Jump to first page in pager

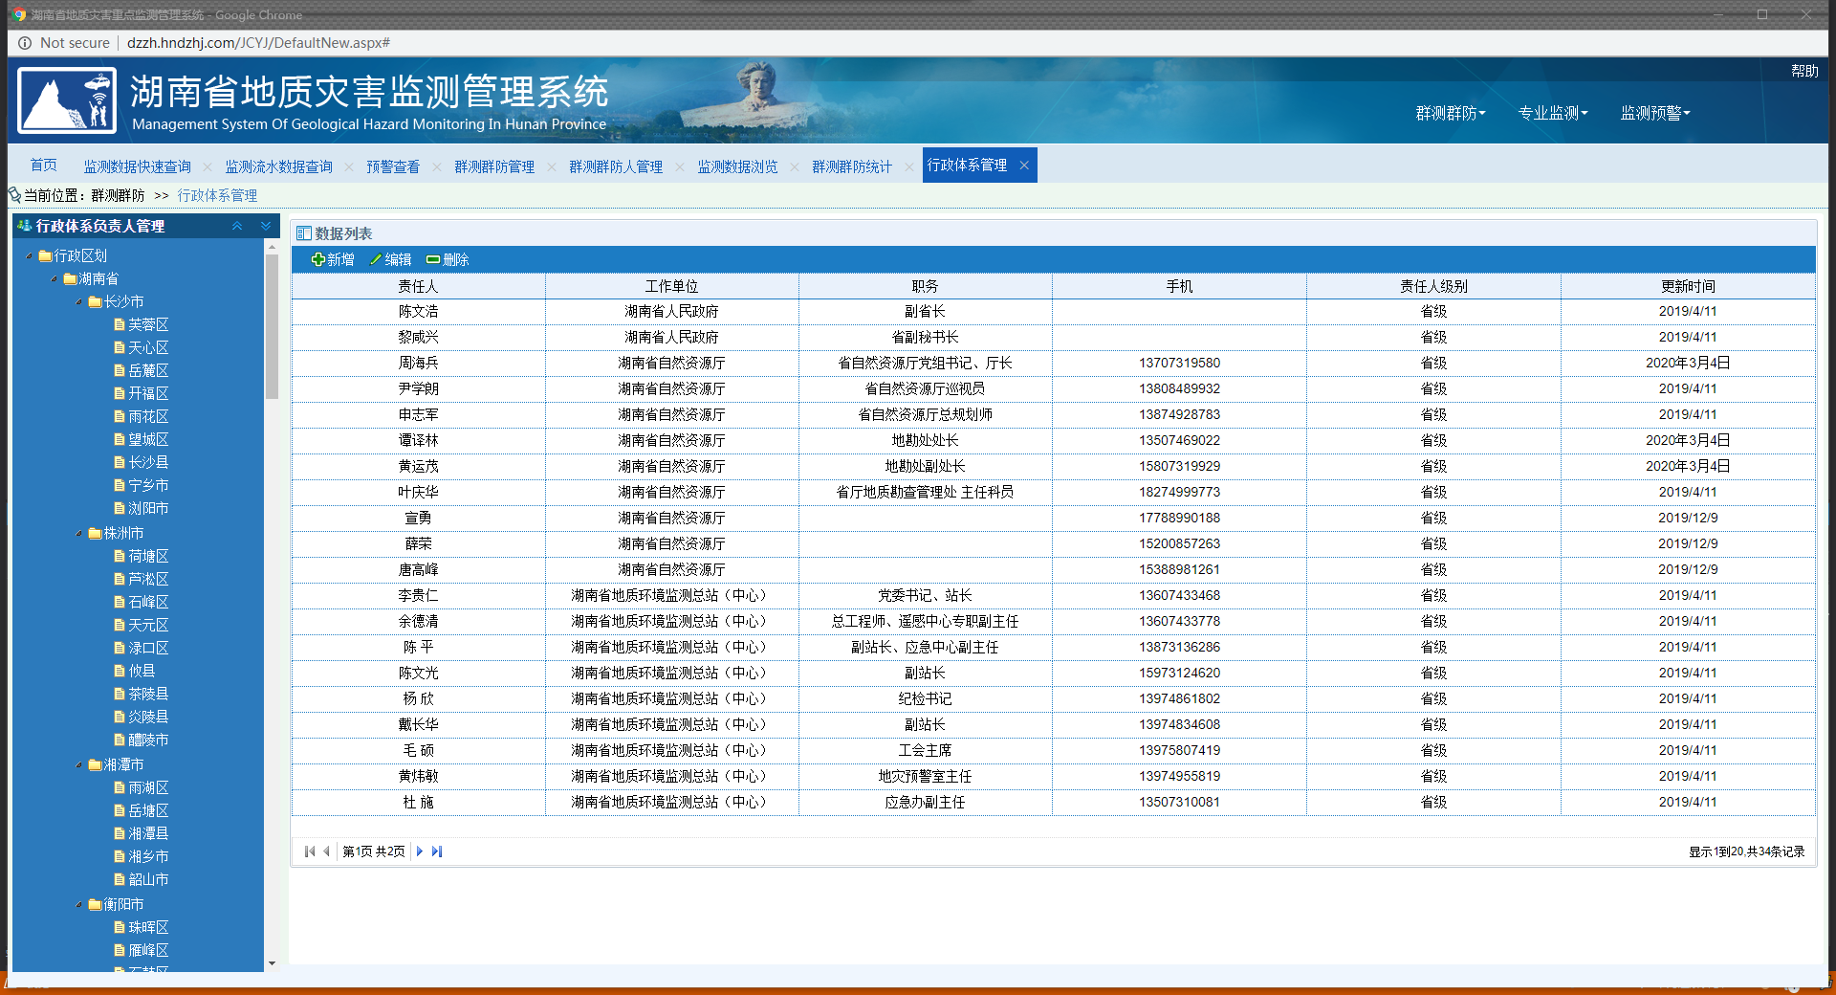pos(309,851)
